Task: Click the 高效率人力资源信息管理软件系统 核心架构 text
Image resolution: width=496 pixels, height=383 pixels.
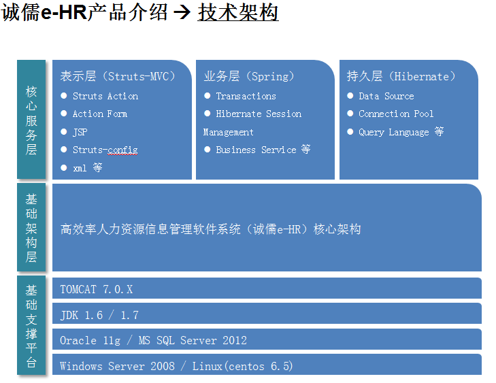Action: coord(211,229)
